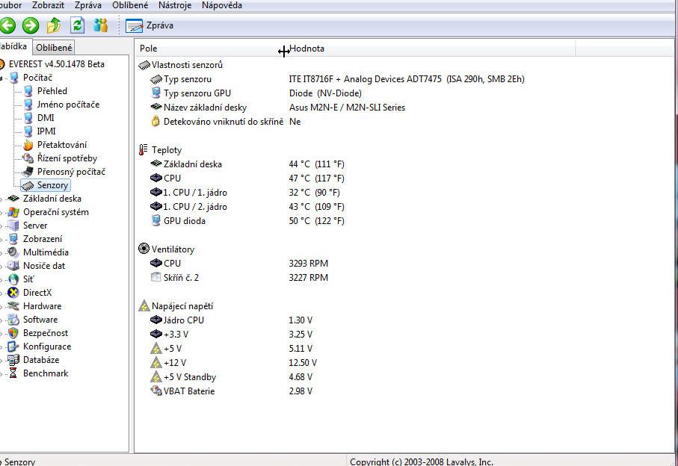Click the Benchmark hourglass icon
This screenshot has width=678, height=466.
click(x=13, y=373)
